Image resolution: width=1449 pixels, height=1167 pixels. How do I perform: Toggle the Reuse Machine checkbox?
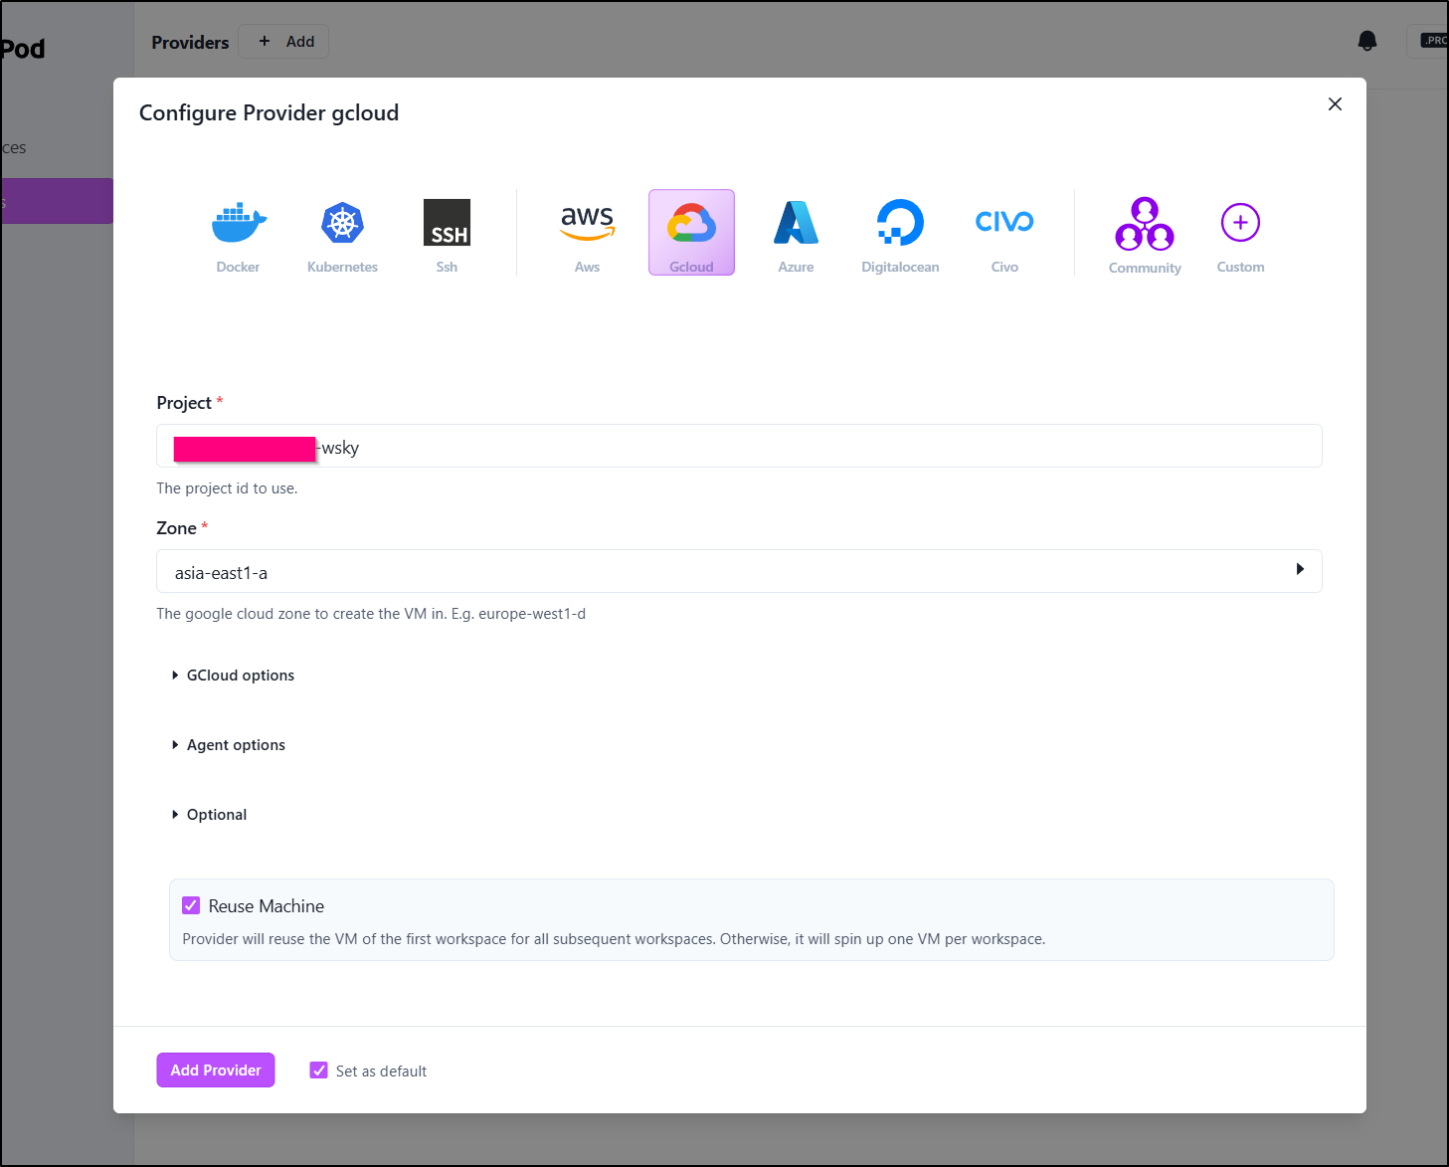point(191,905)
